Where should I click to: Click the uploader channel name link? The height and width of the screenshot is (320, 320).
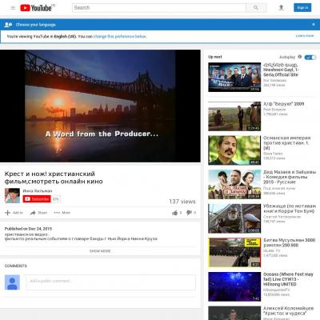[38, 191]
